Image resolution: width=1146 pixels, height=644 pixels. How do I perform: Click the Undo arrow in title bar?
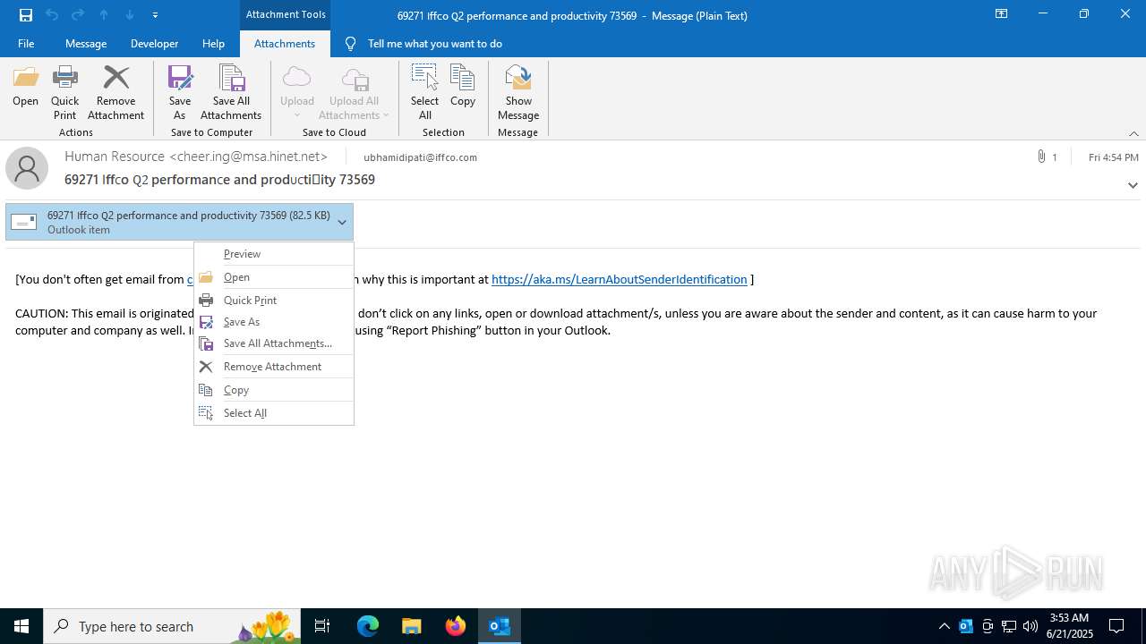click(x=52, y=15)
